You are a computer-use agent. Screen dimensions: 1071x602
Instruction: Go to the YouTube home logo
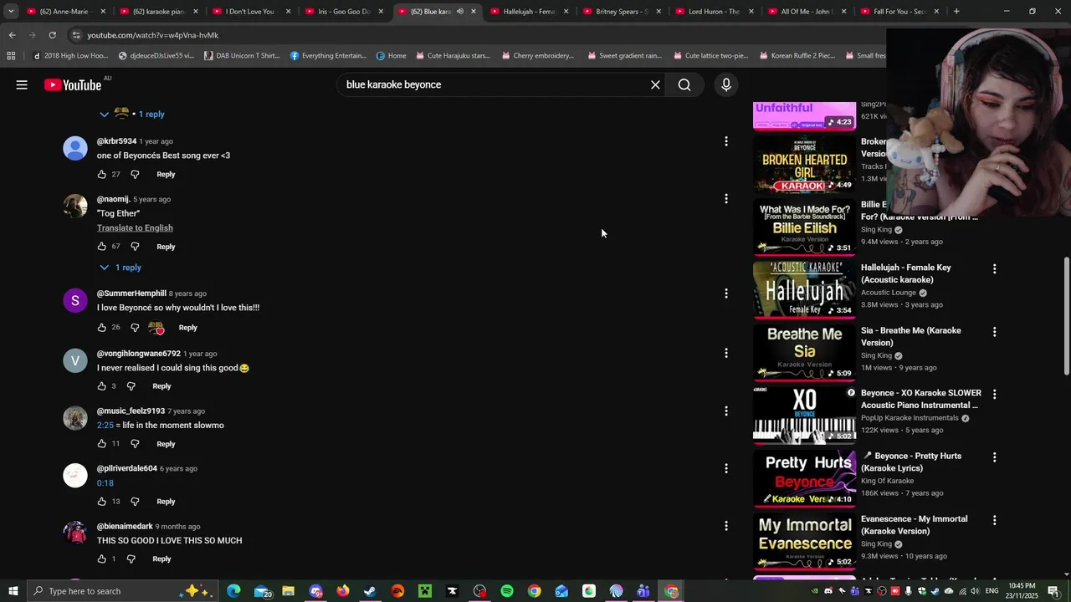pos(73,84)
